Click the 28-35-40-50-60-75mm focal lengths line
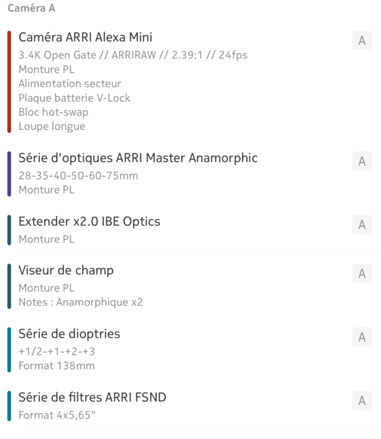The height and width of the screenshot is (439, 381). [x=79, y=176]
